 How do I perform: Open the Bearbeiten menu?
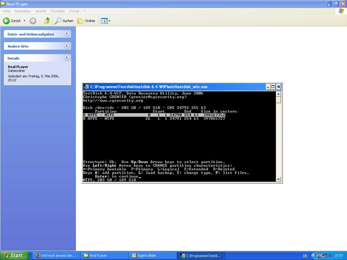(x=23, y=11)
